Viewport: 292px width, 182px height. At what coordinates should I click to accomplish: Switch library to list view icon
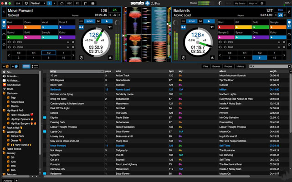click(26, 66)
